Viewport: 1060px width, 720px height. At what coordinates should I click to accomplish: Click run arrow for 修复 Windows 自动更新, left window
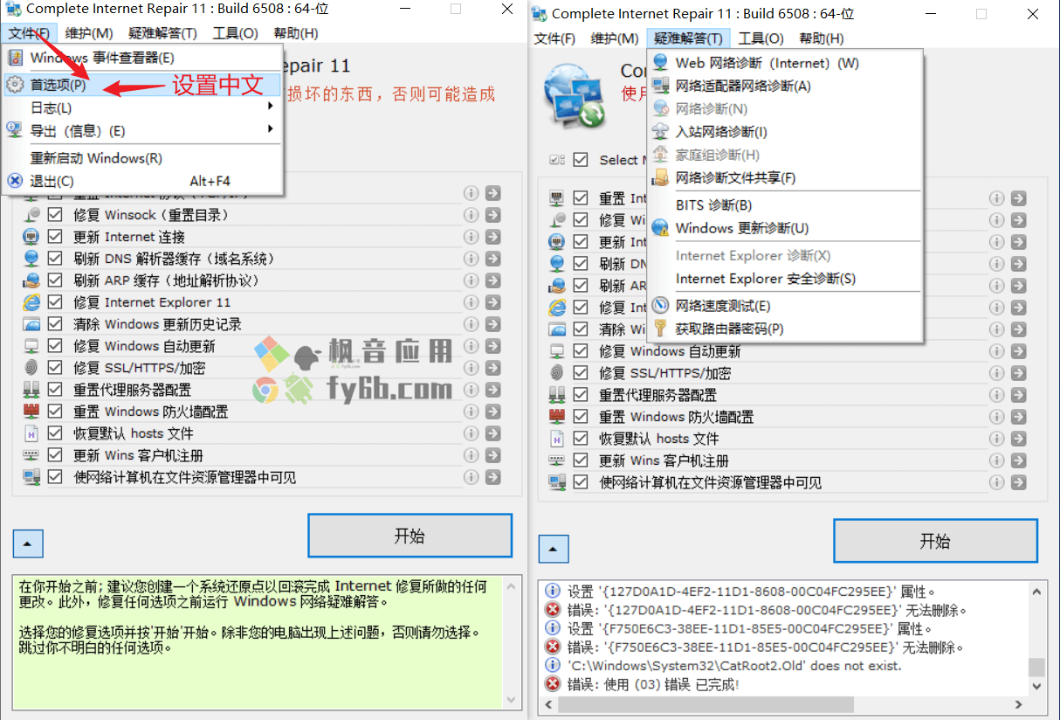pos(493,346)
